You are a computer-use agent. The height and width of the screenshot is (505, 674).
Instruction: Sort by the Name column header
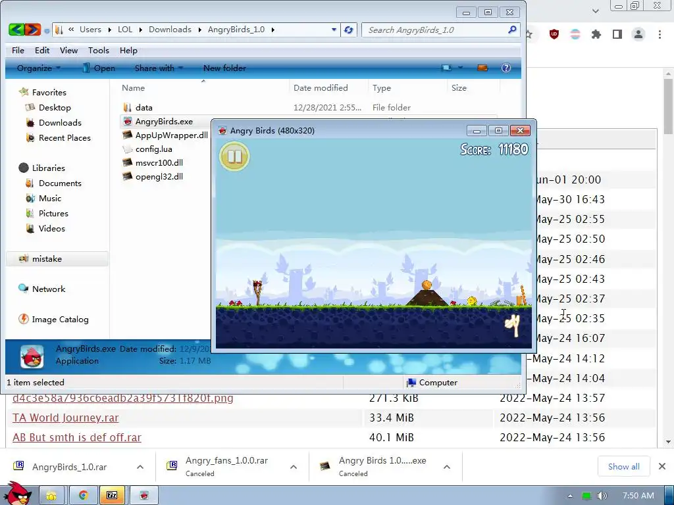[203, 87]
